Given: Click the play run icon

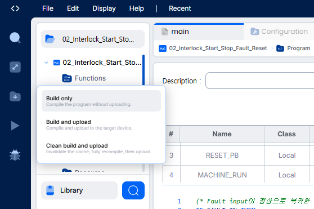Looking at the screenshot, I should 15,126.
